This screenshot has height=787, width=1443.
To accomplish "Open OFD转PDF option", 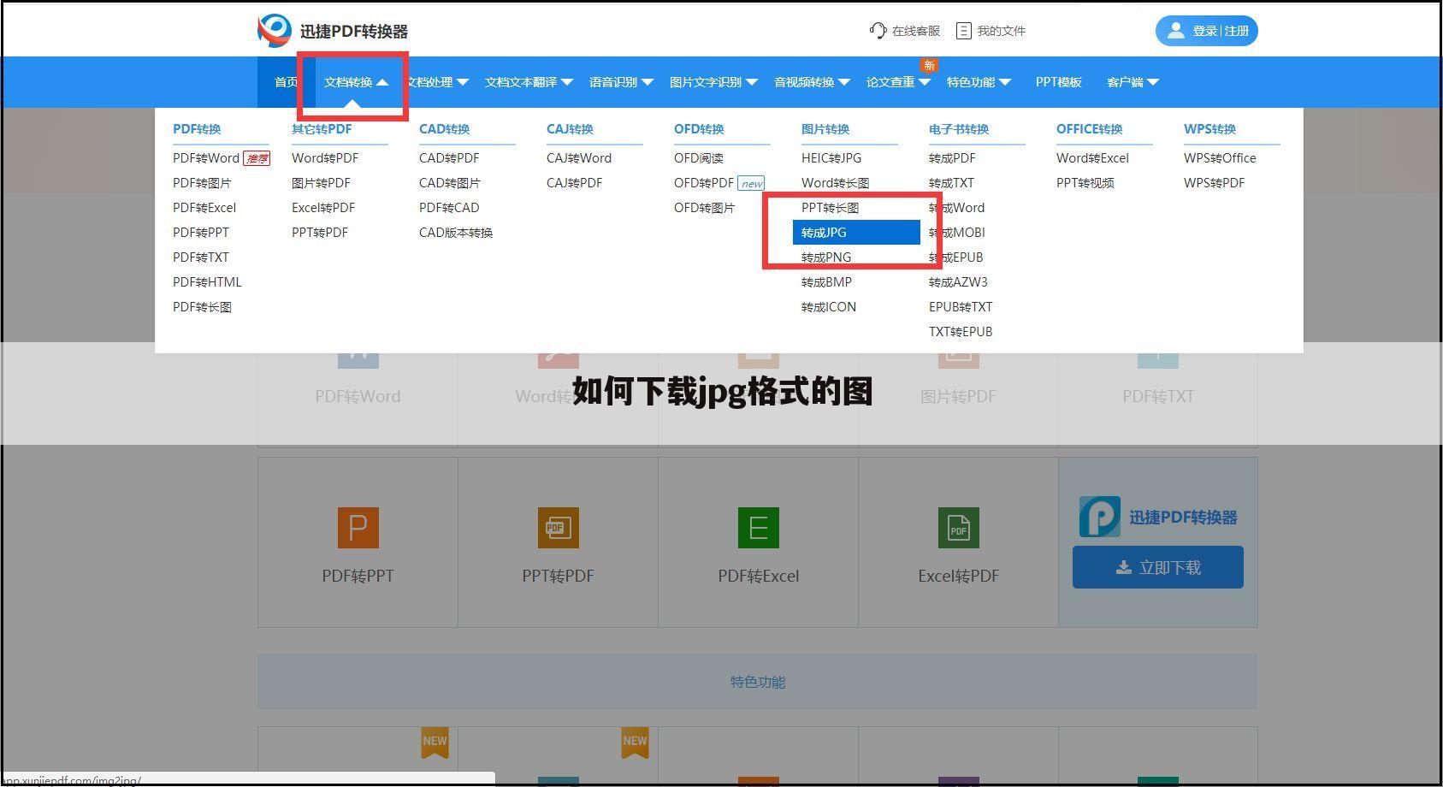I will click(704, 183).
